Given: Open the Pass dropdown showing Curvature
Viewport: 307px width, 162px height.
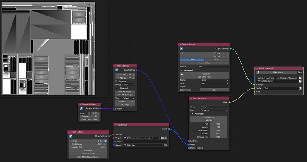Looking at the screenshot, I should click(214, 110).
